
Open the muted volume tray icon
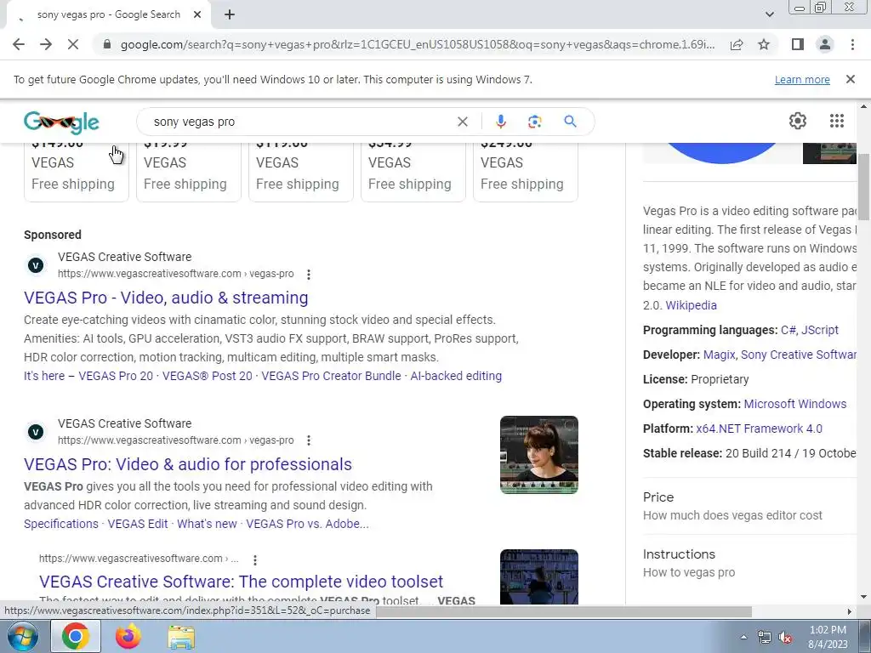coord(785,638)
